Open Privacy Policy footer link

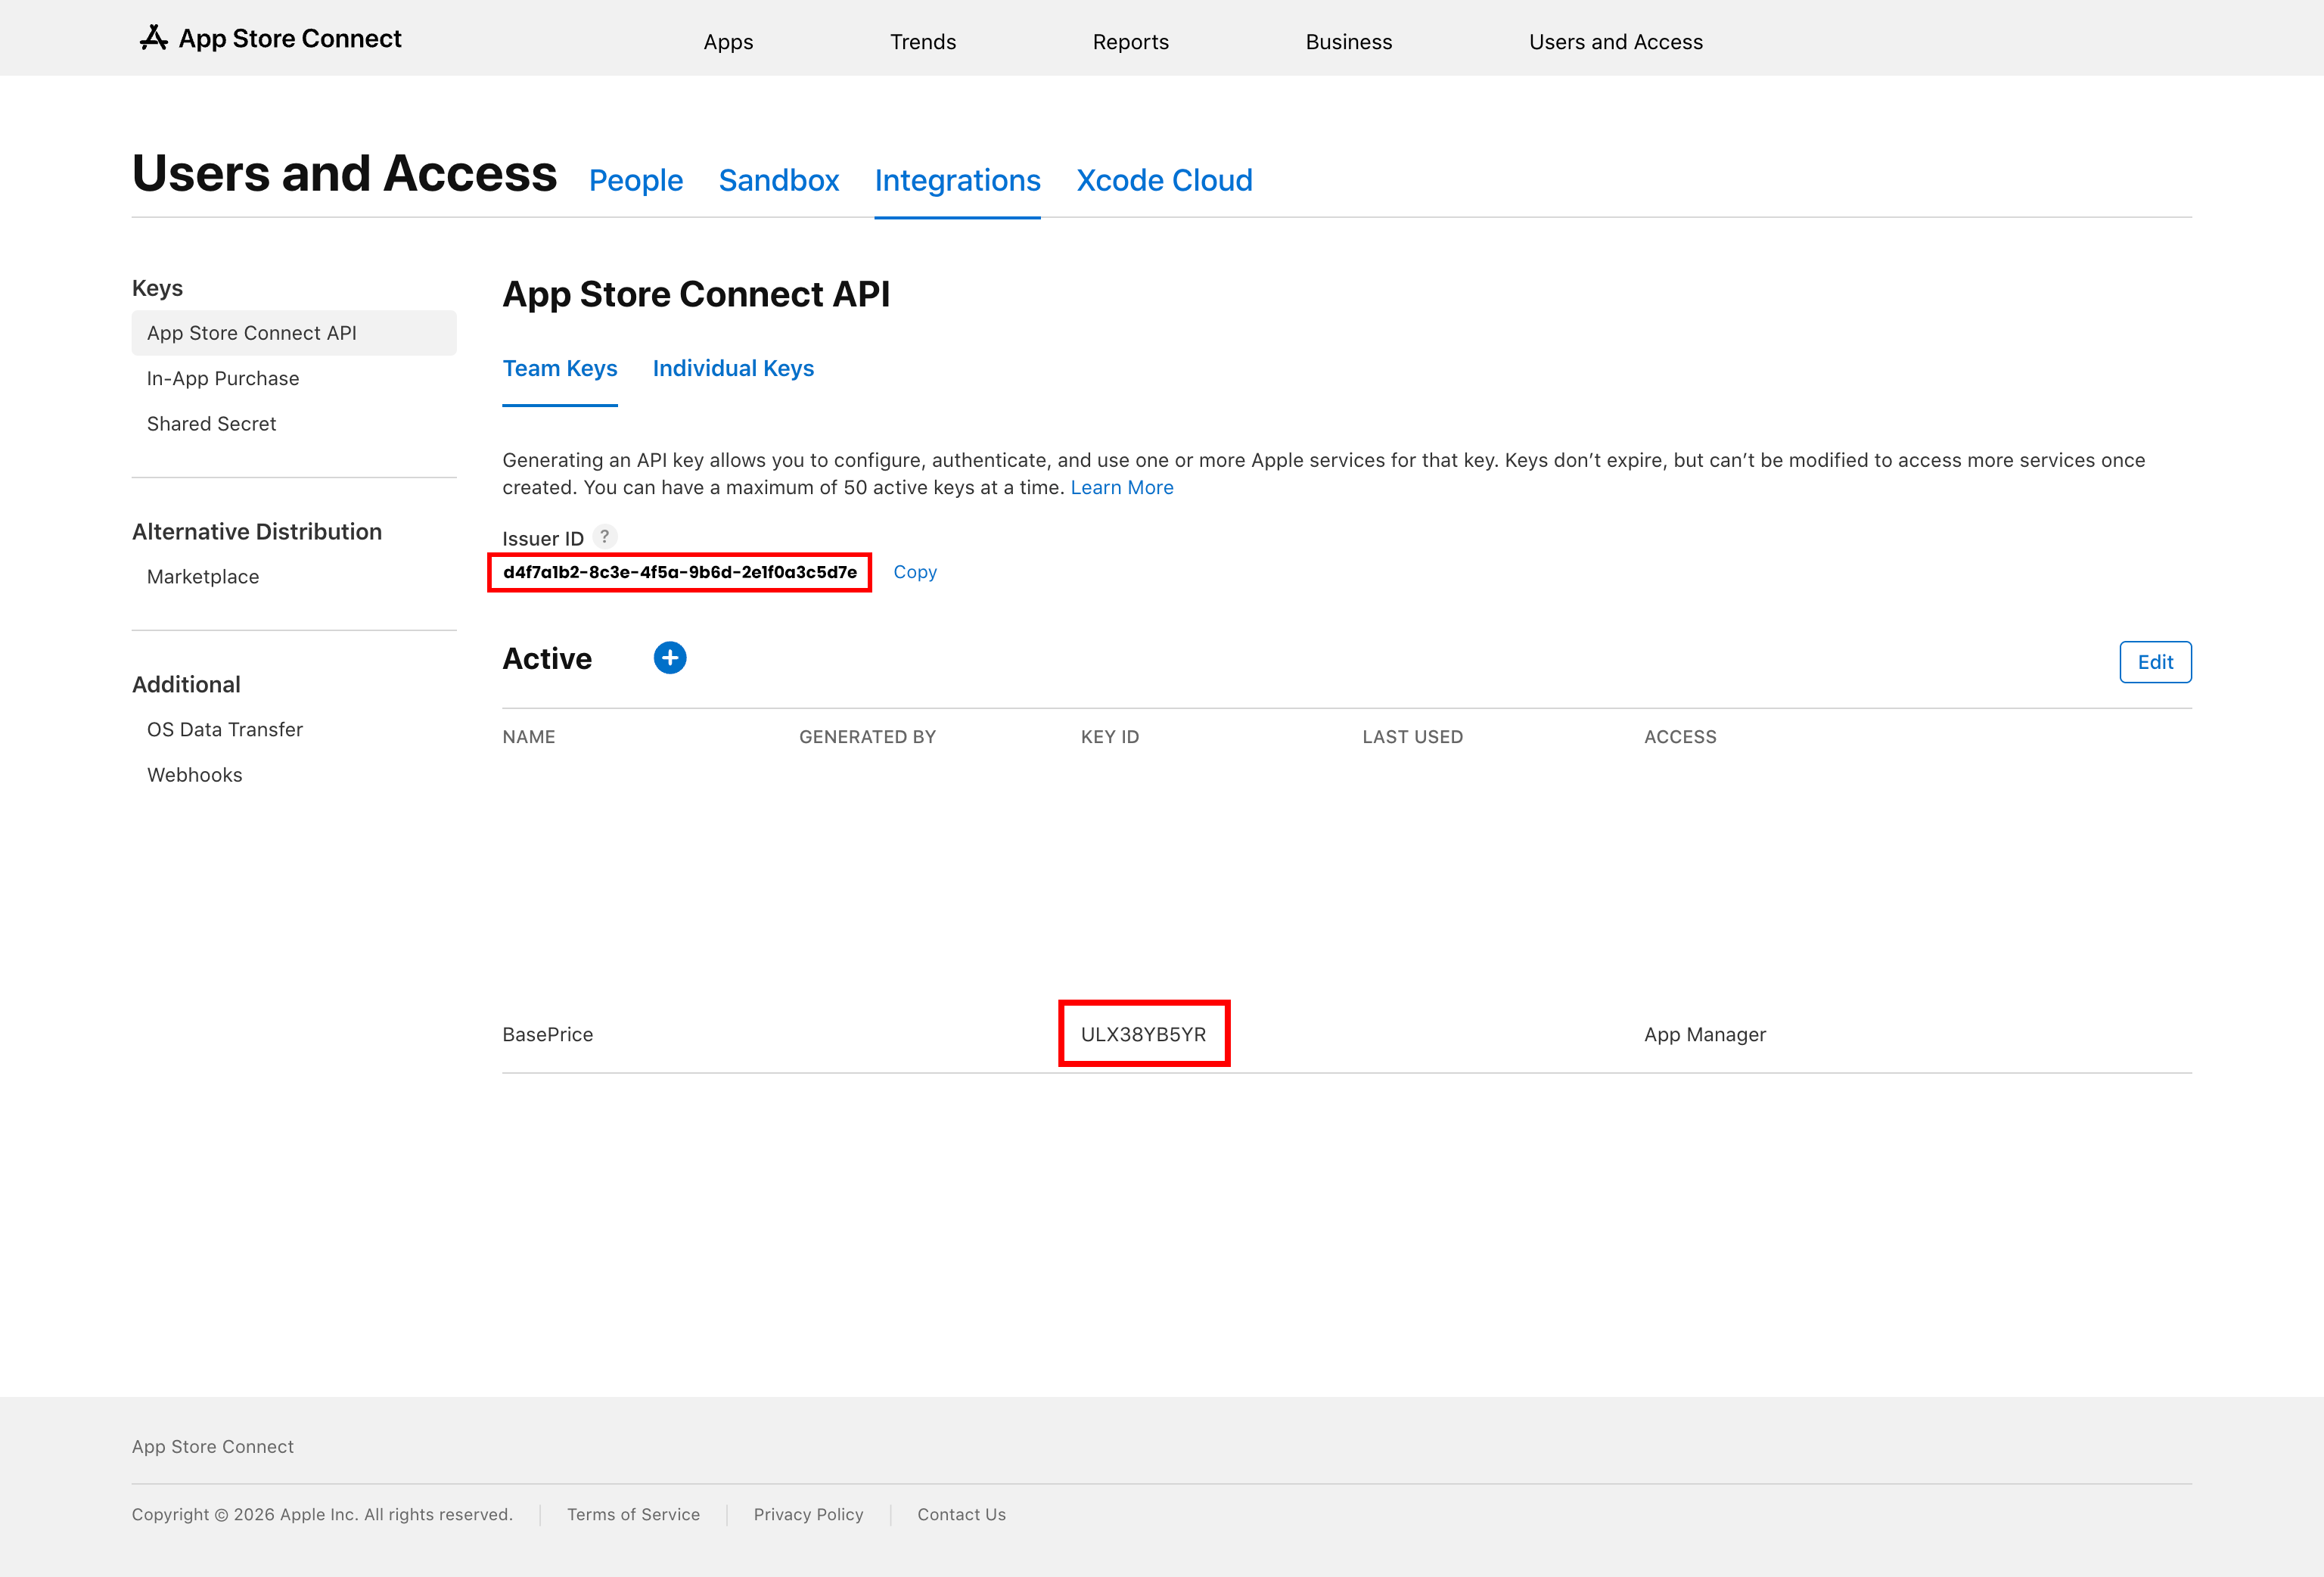pyautogui.click(x=808, y=1514)
